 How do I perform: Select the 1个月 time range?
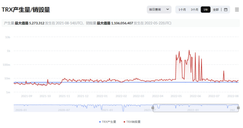pyautogui.click(x=182, y=10)
